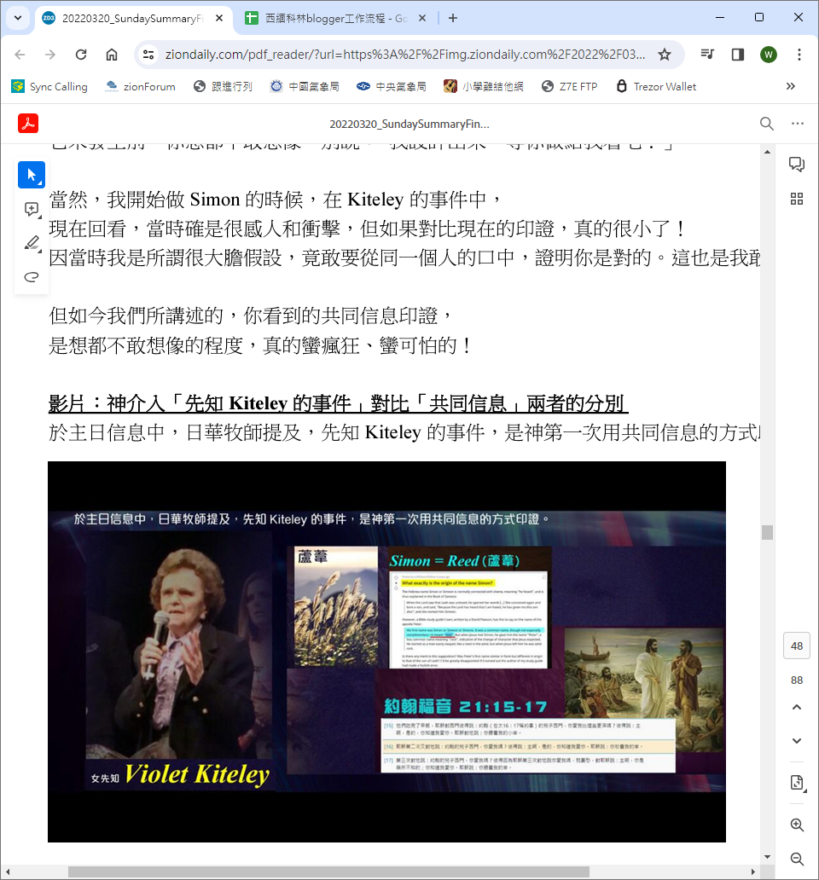Zoom in on the PDF document
The height and width of the screenshot is (880, 819).
(797, 825)
